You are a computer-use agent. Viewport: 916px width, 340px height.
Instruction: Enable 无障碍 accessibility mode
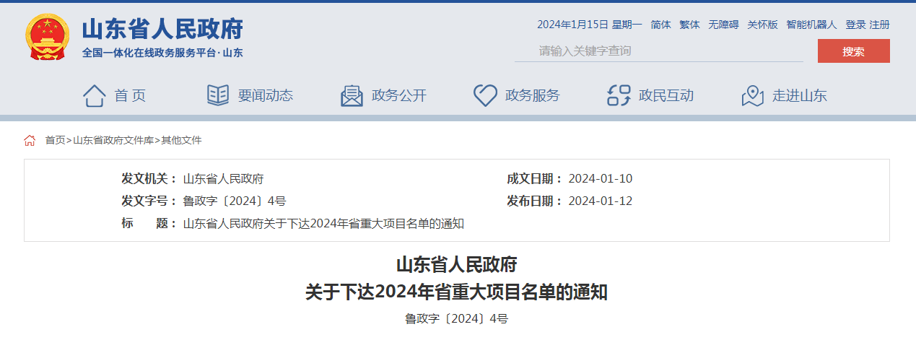[x=723, y=25]
